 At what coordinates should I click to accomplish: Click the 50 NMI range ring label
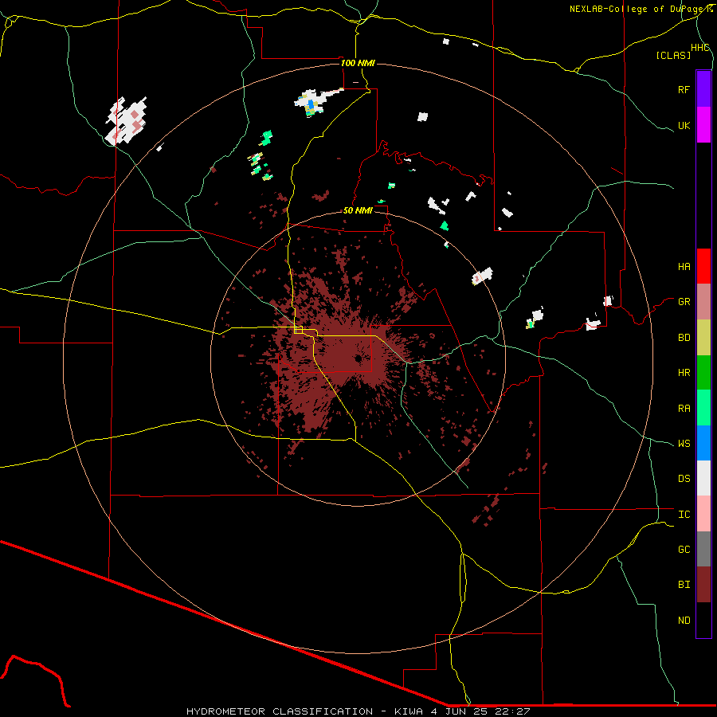[x=358, y=210]
